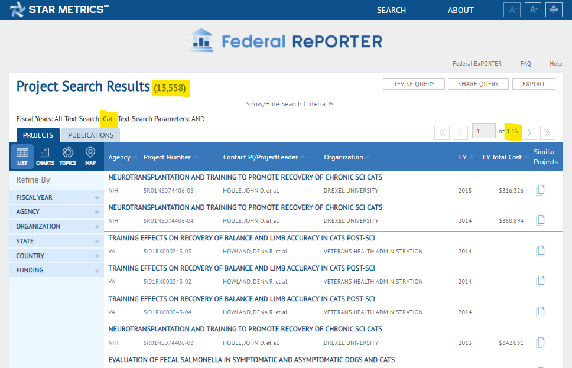This screenshot has height=368, width=572.
Task: Go to previous results page
Action: pos(460,132)
